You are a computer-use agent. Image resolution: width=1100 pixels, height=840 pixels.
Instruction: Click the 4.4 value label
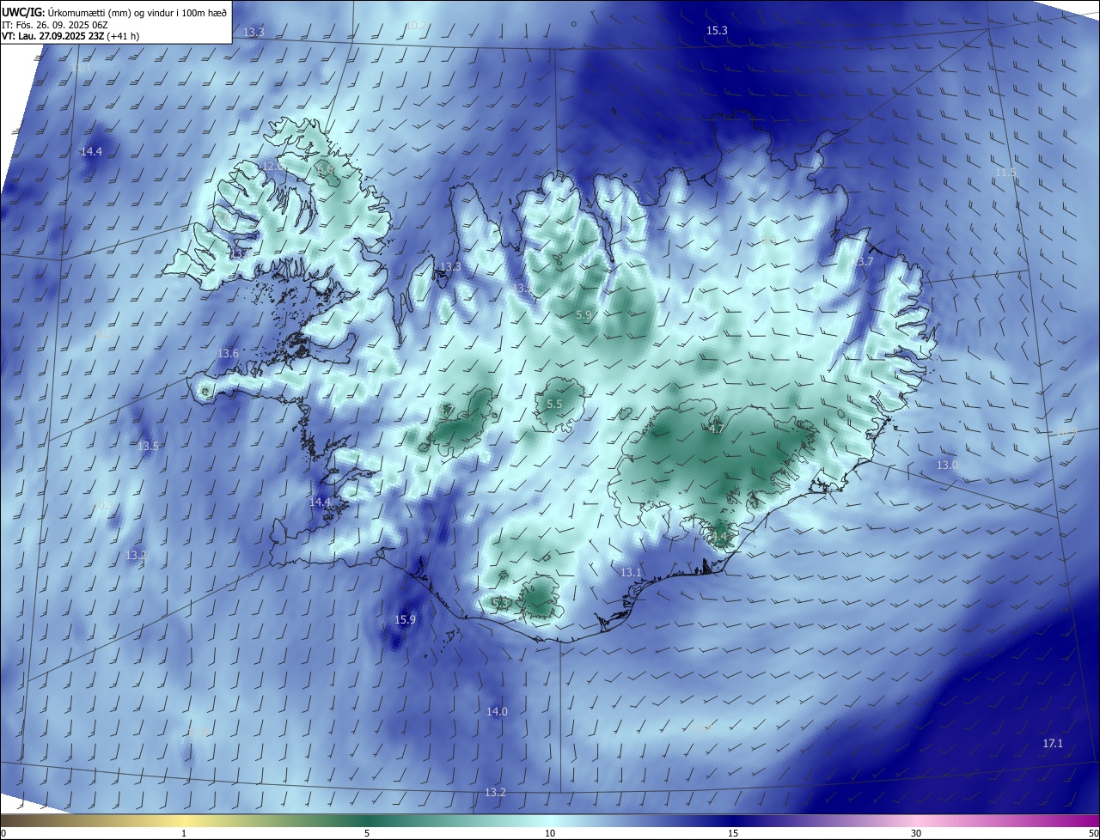click(718, 538)
